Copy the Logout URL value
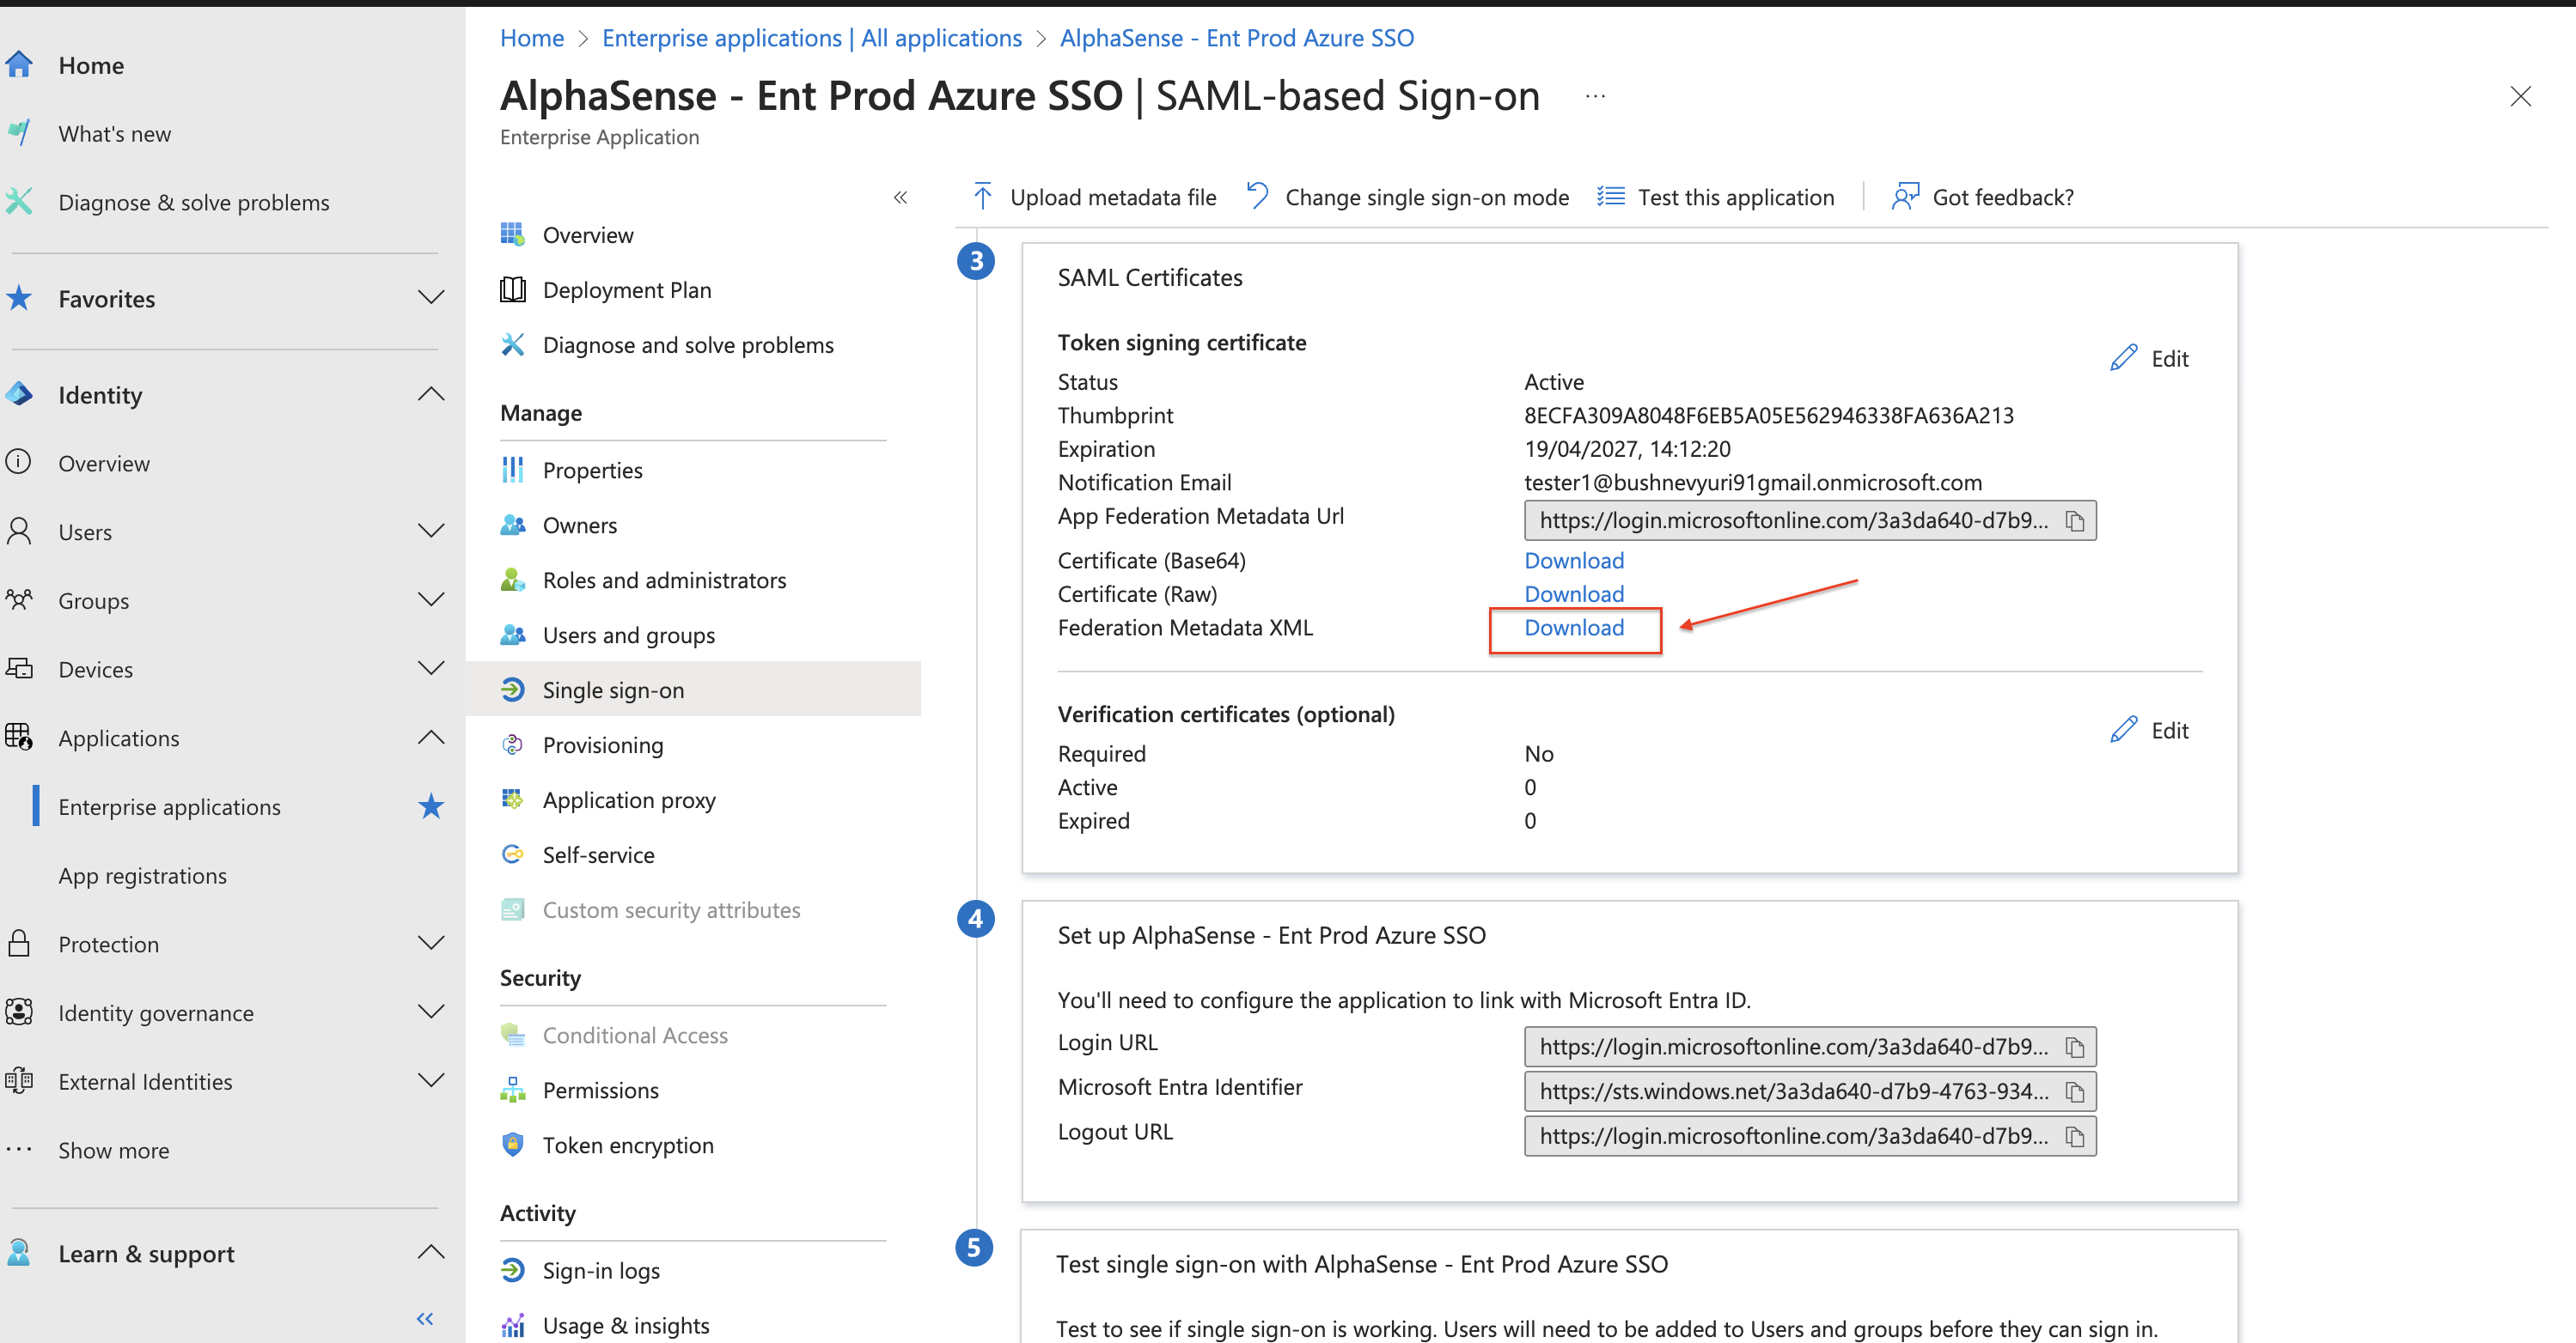This screenshot has width=2576, height=1343. click(x=2076, y=1137)
